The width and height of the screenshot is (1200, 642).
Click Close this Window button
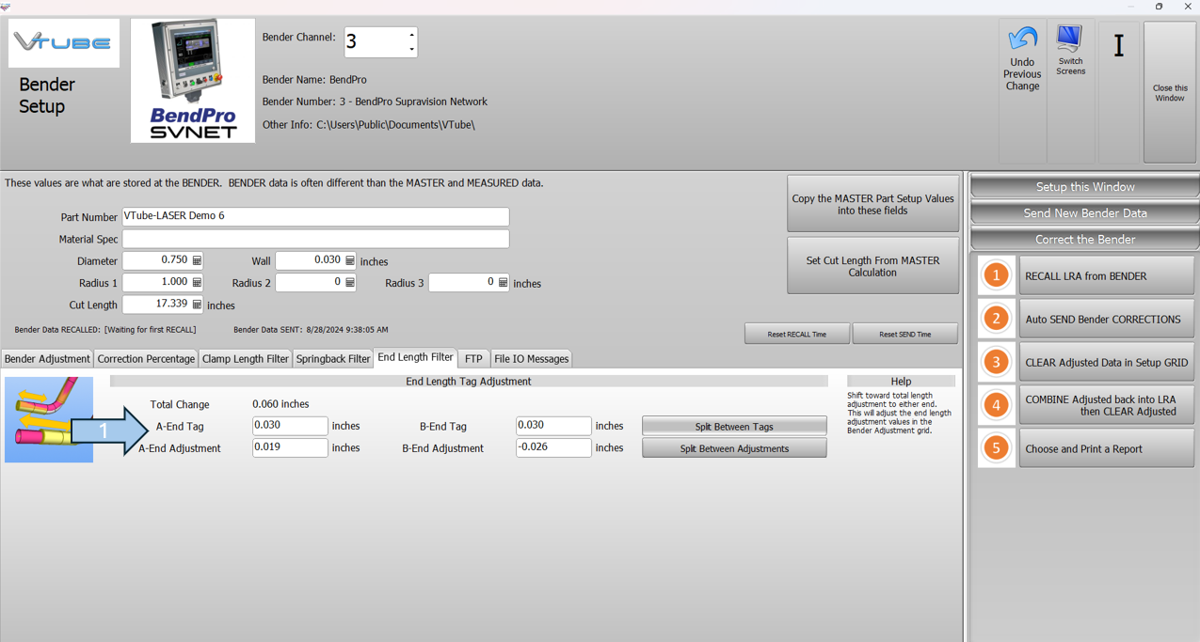(x=1170, y=92)
